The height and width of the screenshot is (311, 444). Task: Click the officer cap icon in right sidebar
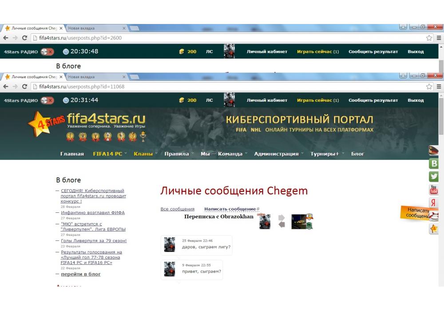coord(434,151)
